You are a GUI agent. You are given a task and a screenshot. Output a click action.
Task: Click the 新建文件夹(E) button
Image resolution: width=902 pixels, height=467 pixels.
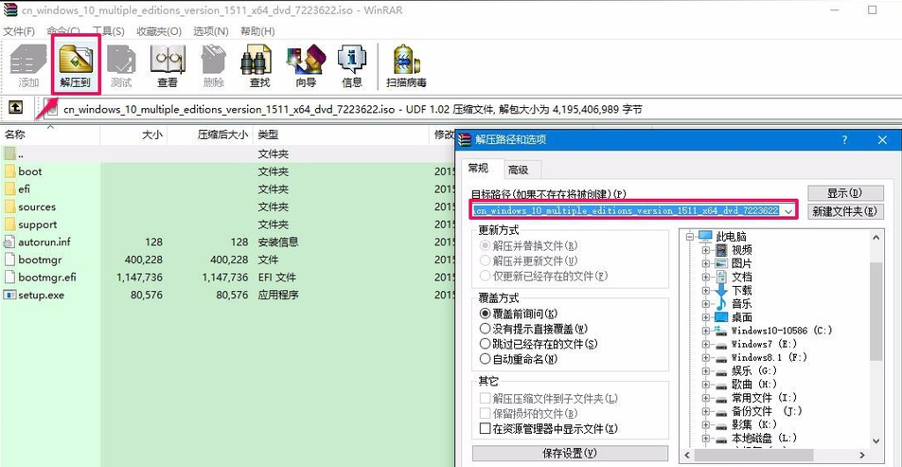click(x=844, y=211)
